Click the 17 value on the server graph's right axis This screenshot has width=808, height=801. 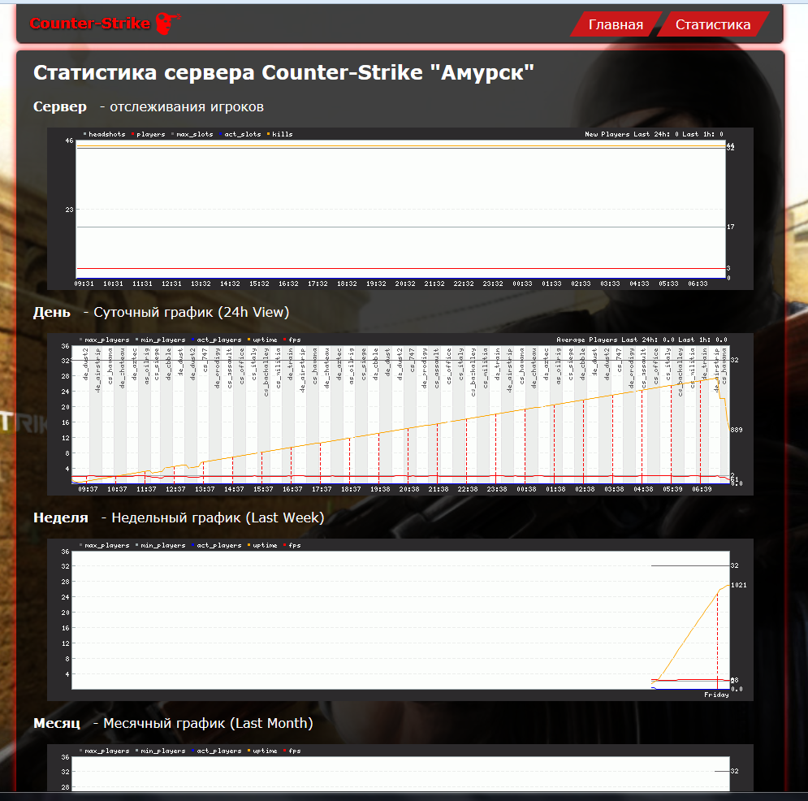(x=730, y=227)
